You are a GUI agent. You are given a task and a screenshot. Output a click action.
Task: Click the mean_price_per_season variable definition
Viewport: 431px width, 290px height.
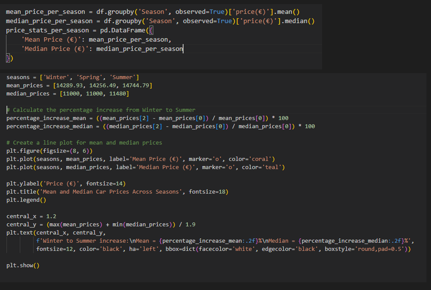point(46,12)
